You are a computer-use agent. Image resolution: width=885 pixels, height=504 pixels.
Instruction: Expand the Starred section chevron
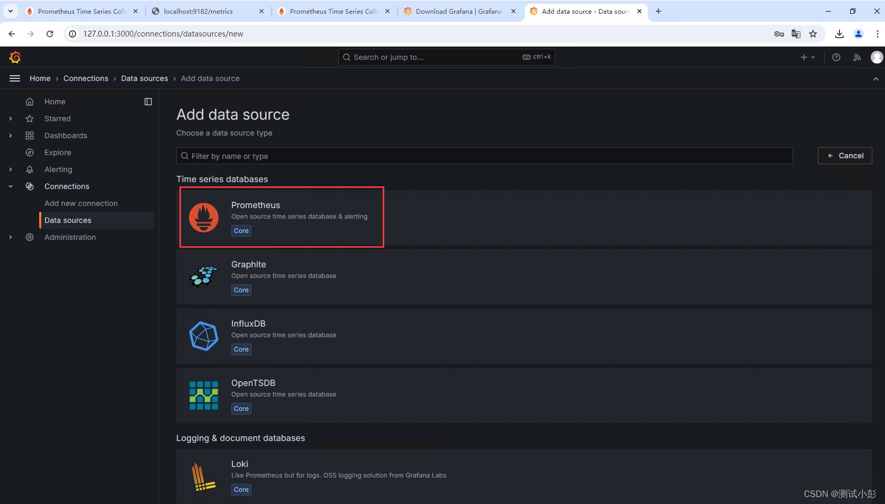(x=11, y=119)
